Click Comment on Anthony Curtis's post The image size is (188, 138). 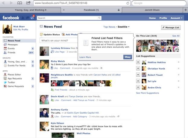point(66,117)
